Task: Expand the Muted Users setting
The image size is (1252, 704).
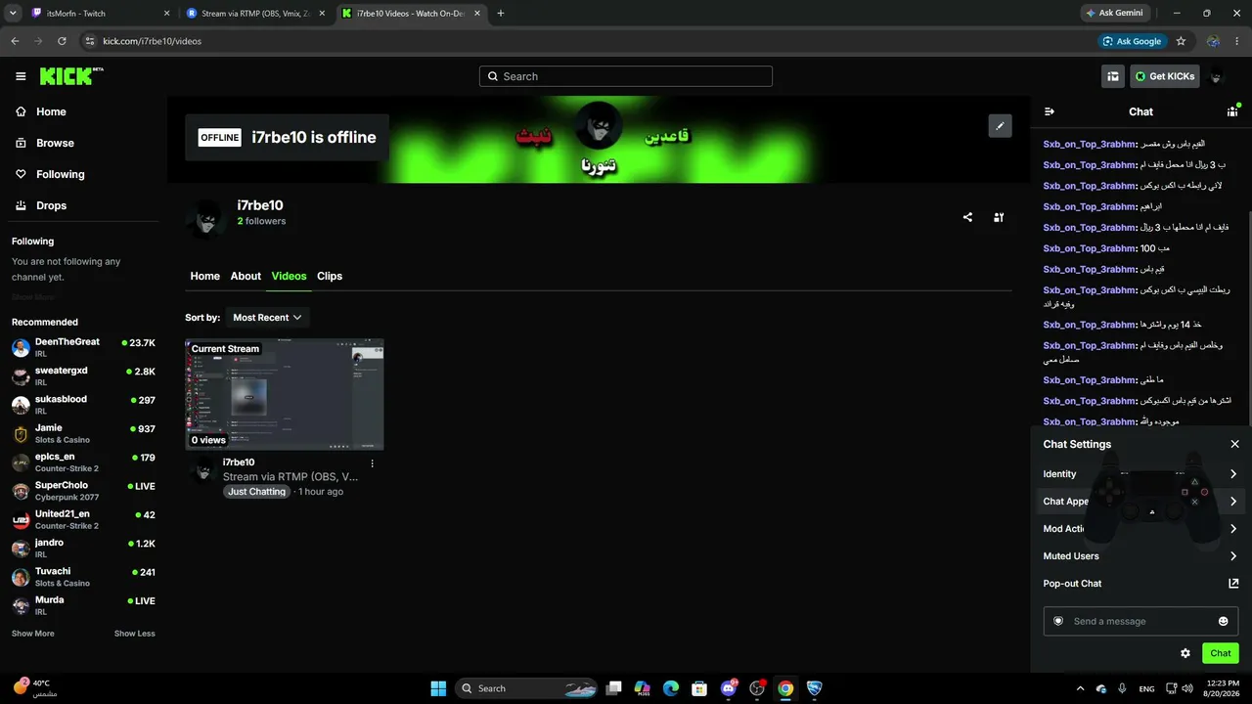Action: [x=1141, y=556]
